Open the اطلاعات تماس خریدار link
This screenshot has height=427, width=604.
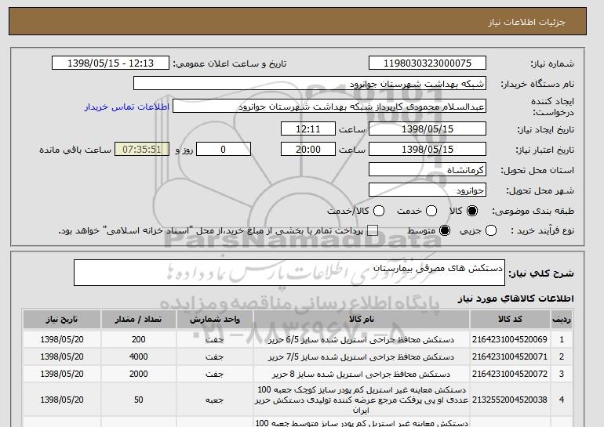tap(127, 107)
